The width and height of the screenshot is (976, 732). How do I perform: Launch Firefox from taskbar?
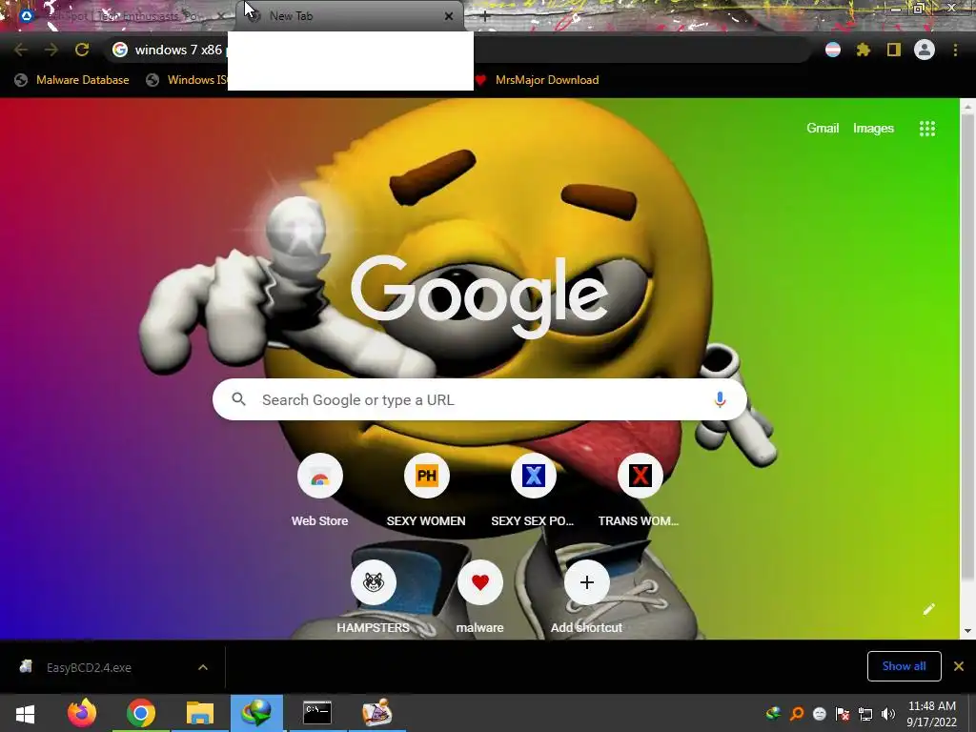[82, 713]
